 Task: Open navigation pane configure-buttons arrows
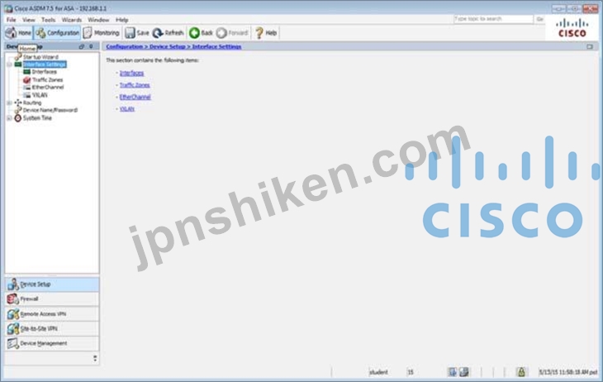point(95,358)
